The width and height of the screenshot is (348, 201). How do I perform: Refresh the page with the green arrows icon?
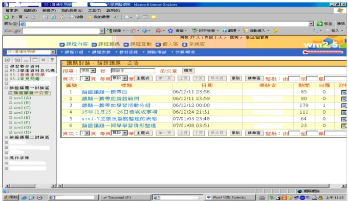(x=53, y=17)
